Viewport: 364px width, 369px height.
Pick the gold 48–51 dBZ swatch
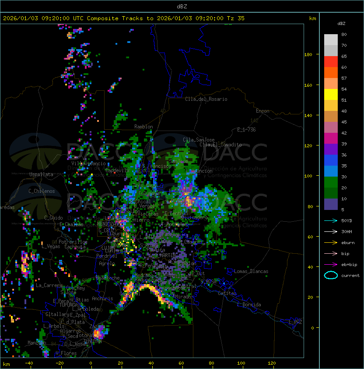tap(331, 106)
